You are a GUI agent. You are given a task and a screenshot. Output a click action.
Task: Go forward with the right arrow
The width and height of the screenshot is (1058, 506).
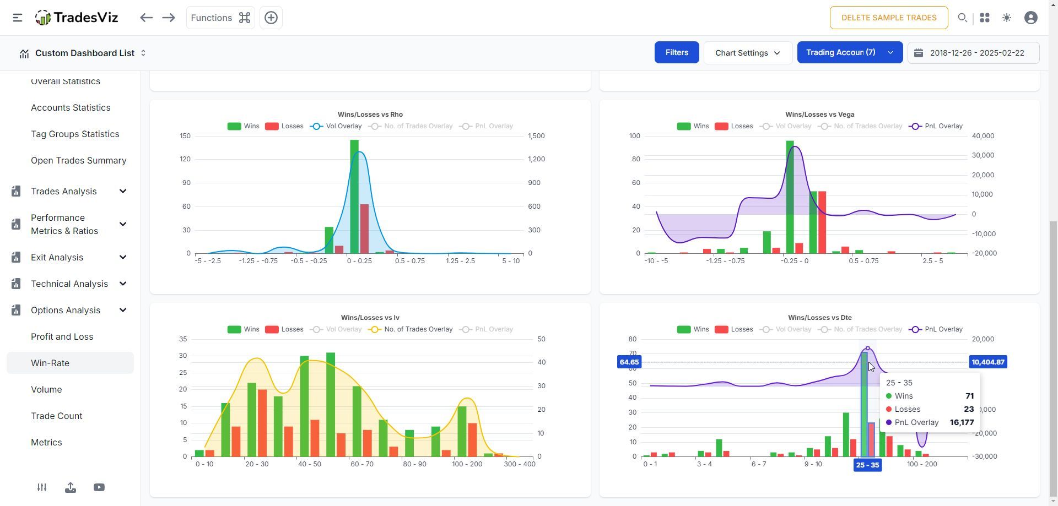[x=169, y=18]
